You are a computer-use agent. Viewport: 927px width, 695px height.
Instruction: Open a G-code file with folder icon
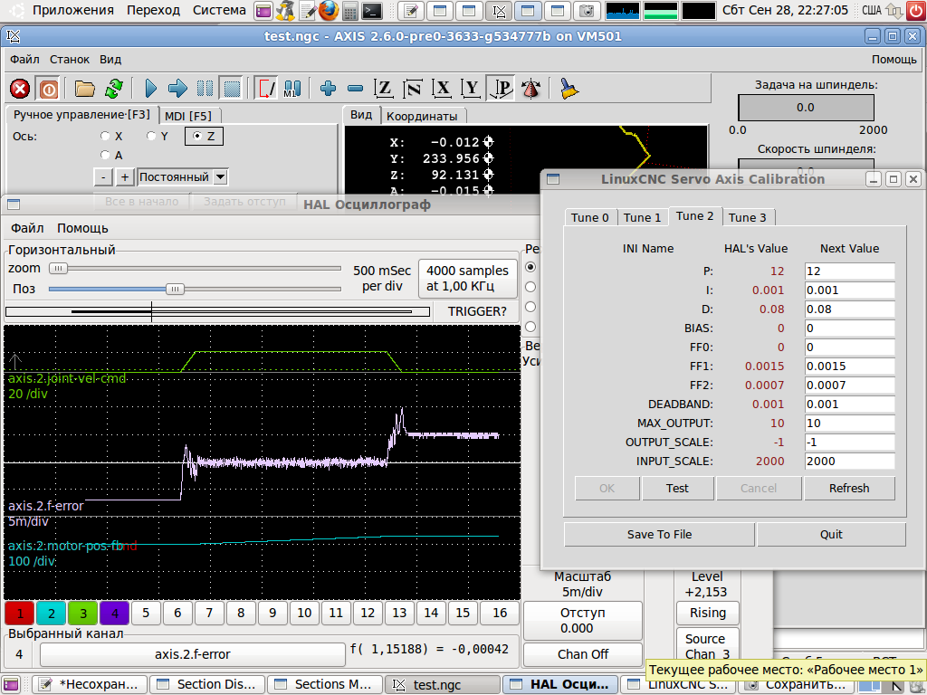click(x=84, y=89)
